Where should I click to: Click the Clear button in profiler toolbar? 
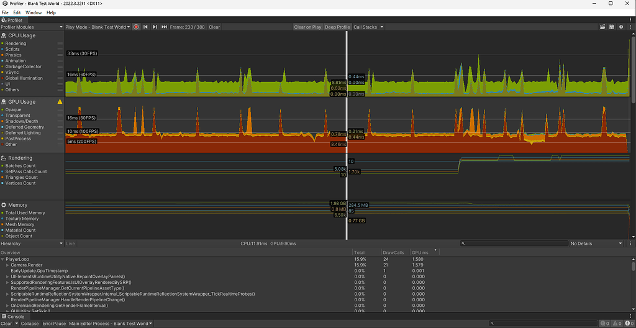214,27
